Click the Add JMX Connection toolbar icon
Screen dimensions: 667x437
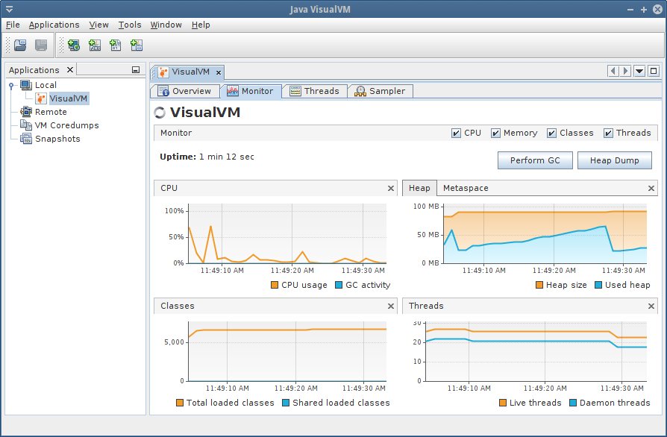pos(95,45)
